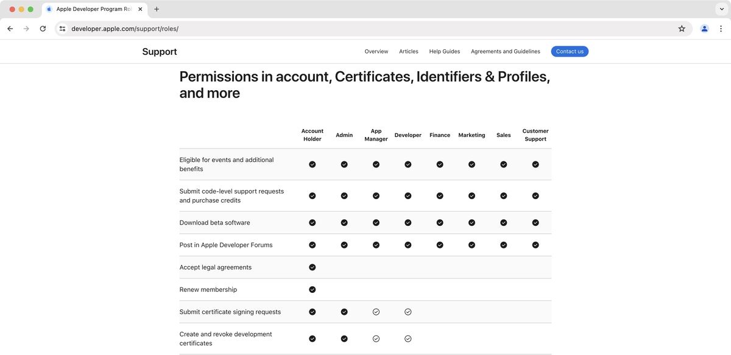731x355 pixels.
Task: Click App Manager outlined checkmark for development certificates
Action: tap(376, 339)
